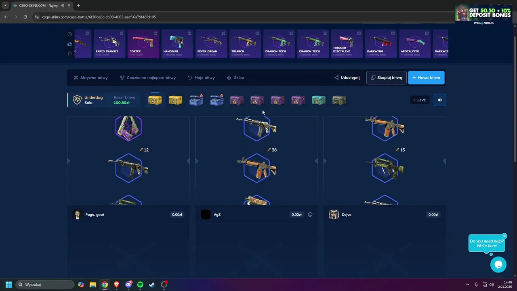Click the history icon by Moje bitwy
Image resolution: width=517 pixels, height=291 pixels.
click(190, 78)
